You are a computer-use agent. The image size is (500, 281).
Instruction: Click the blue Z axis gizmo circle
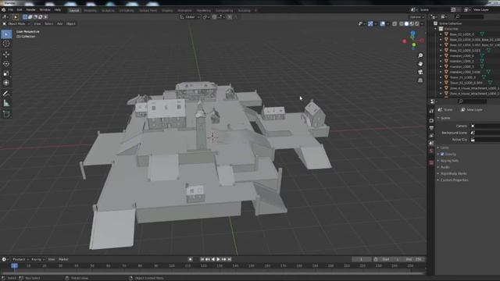(x=413, y=33)
